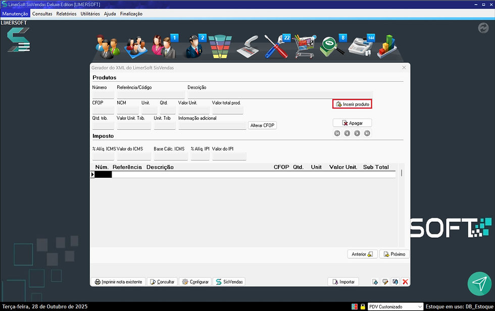Click the Sub Total column header
Viewport: 495px width, 311px height.
pos(376,167)
